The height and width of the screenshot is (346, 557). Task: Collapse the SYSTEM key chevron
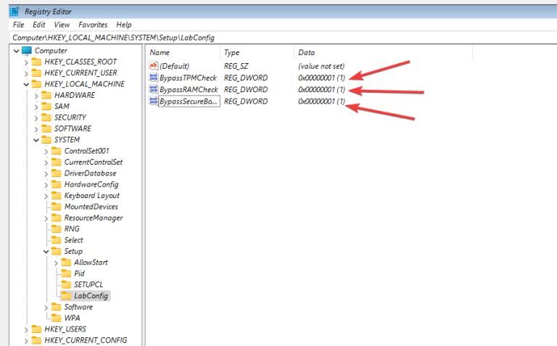pos(36,140)
